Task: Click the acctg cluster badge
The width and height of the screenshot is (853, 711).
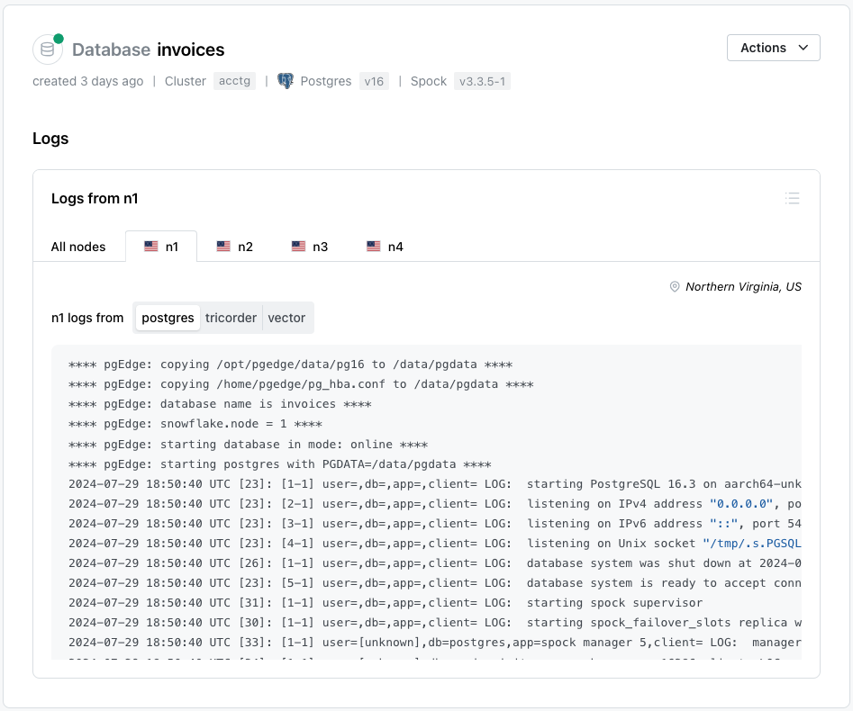Action: click(x=234, y=81)
